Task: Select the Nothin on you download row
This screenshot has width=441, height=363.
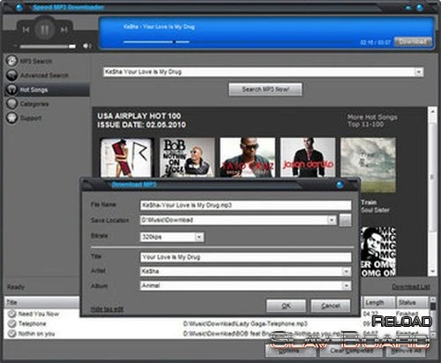Action: point(216,334)
